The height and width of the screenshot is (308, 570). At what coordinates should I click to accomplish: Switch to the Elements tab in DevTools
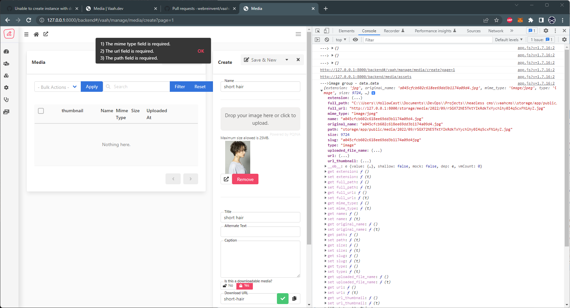pos(346,31)
